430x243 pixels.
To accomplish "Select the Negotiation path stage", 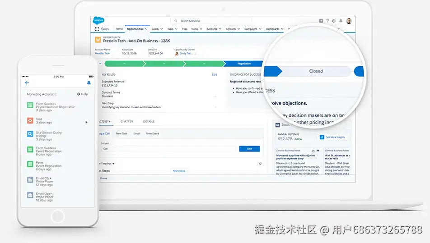I will click(244, 64).
